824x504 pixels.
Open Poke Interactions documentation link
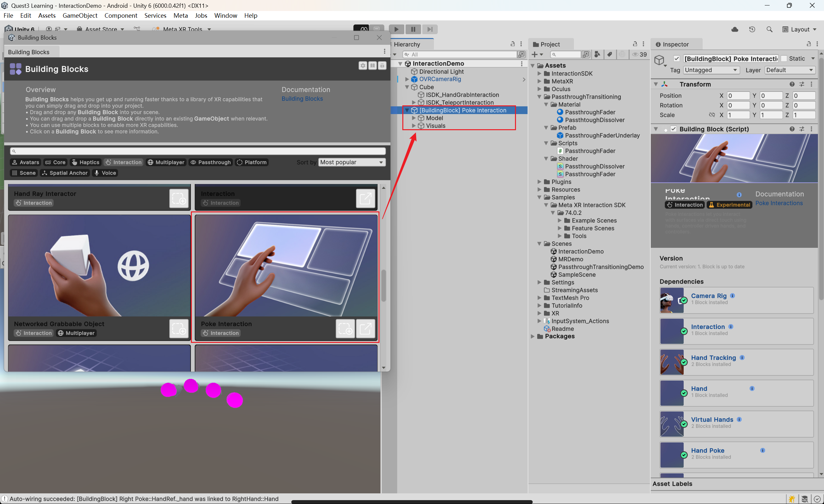coord(779,203)
